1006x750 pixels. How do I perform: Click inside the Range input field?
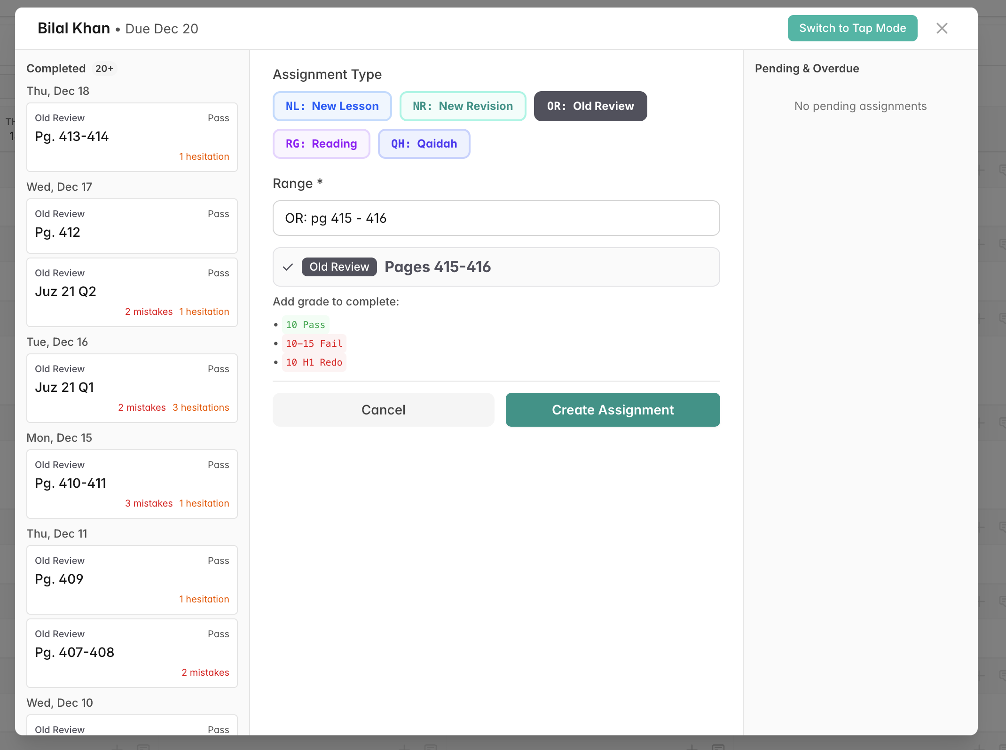point(495,218)
